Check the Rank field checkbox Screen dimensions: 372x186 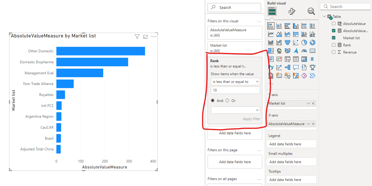334,45
